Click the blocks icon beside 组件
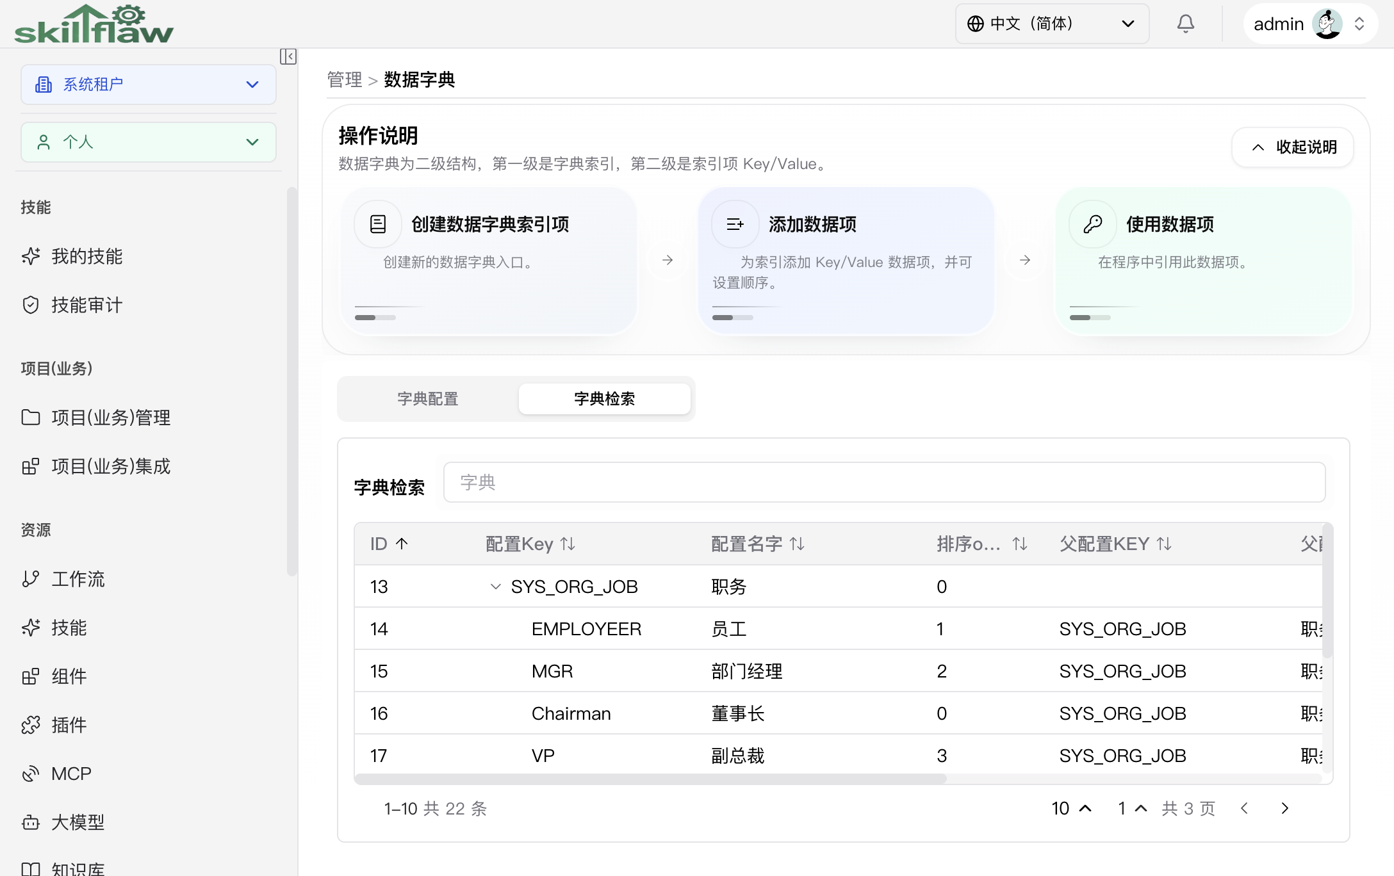 coord(31,676)
